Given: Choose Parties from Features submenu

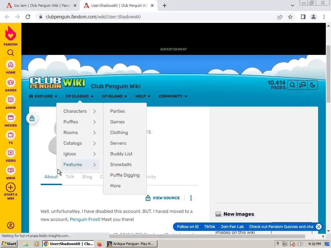Looking at the screenshot, I should [117, 111].
